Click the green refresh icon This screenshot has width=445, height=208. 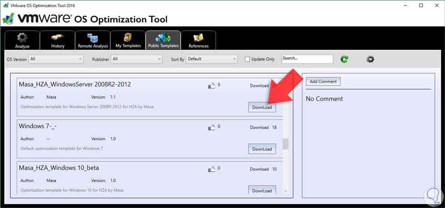pos(345,59)
